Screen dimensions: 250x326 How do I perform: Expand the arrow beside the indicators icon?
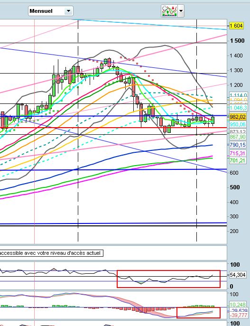point(181,11)
